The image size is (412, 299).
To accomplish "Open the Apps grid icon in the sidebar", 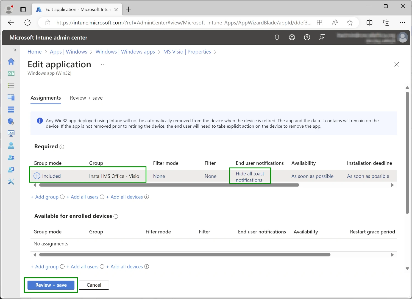I will (x=11, y=110).
